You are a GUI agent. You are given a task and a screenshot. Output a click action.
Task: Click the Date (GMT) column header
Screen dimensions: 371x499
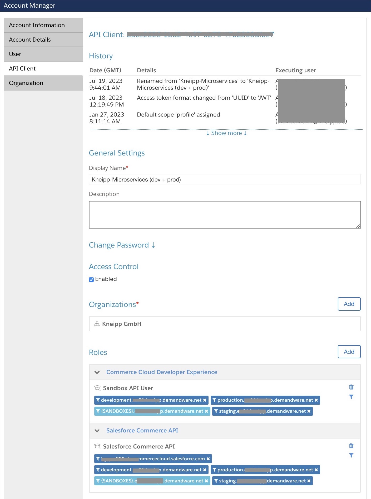(105, 70)
